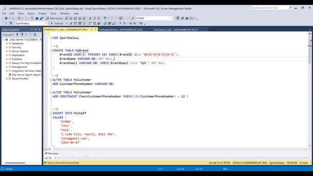This screenshot has width=313, height=176.
Task: Click the Disconnect plug icon in Object Explorer
Action: (22, 35)
